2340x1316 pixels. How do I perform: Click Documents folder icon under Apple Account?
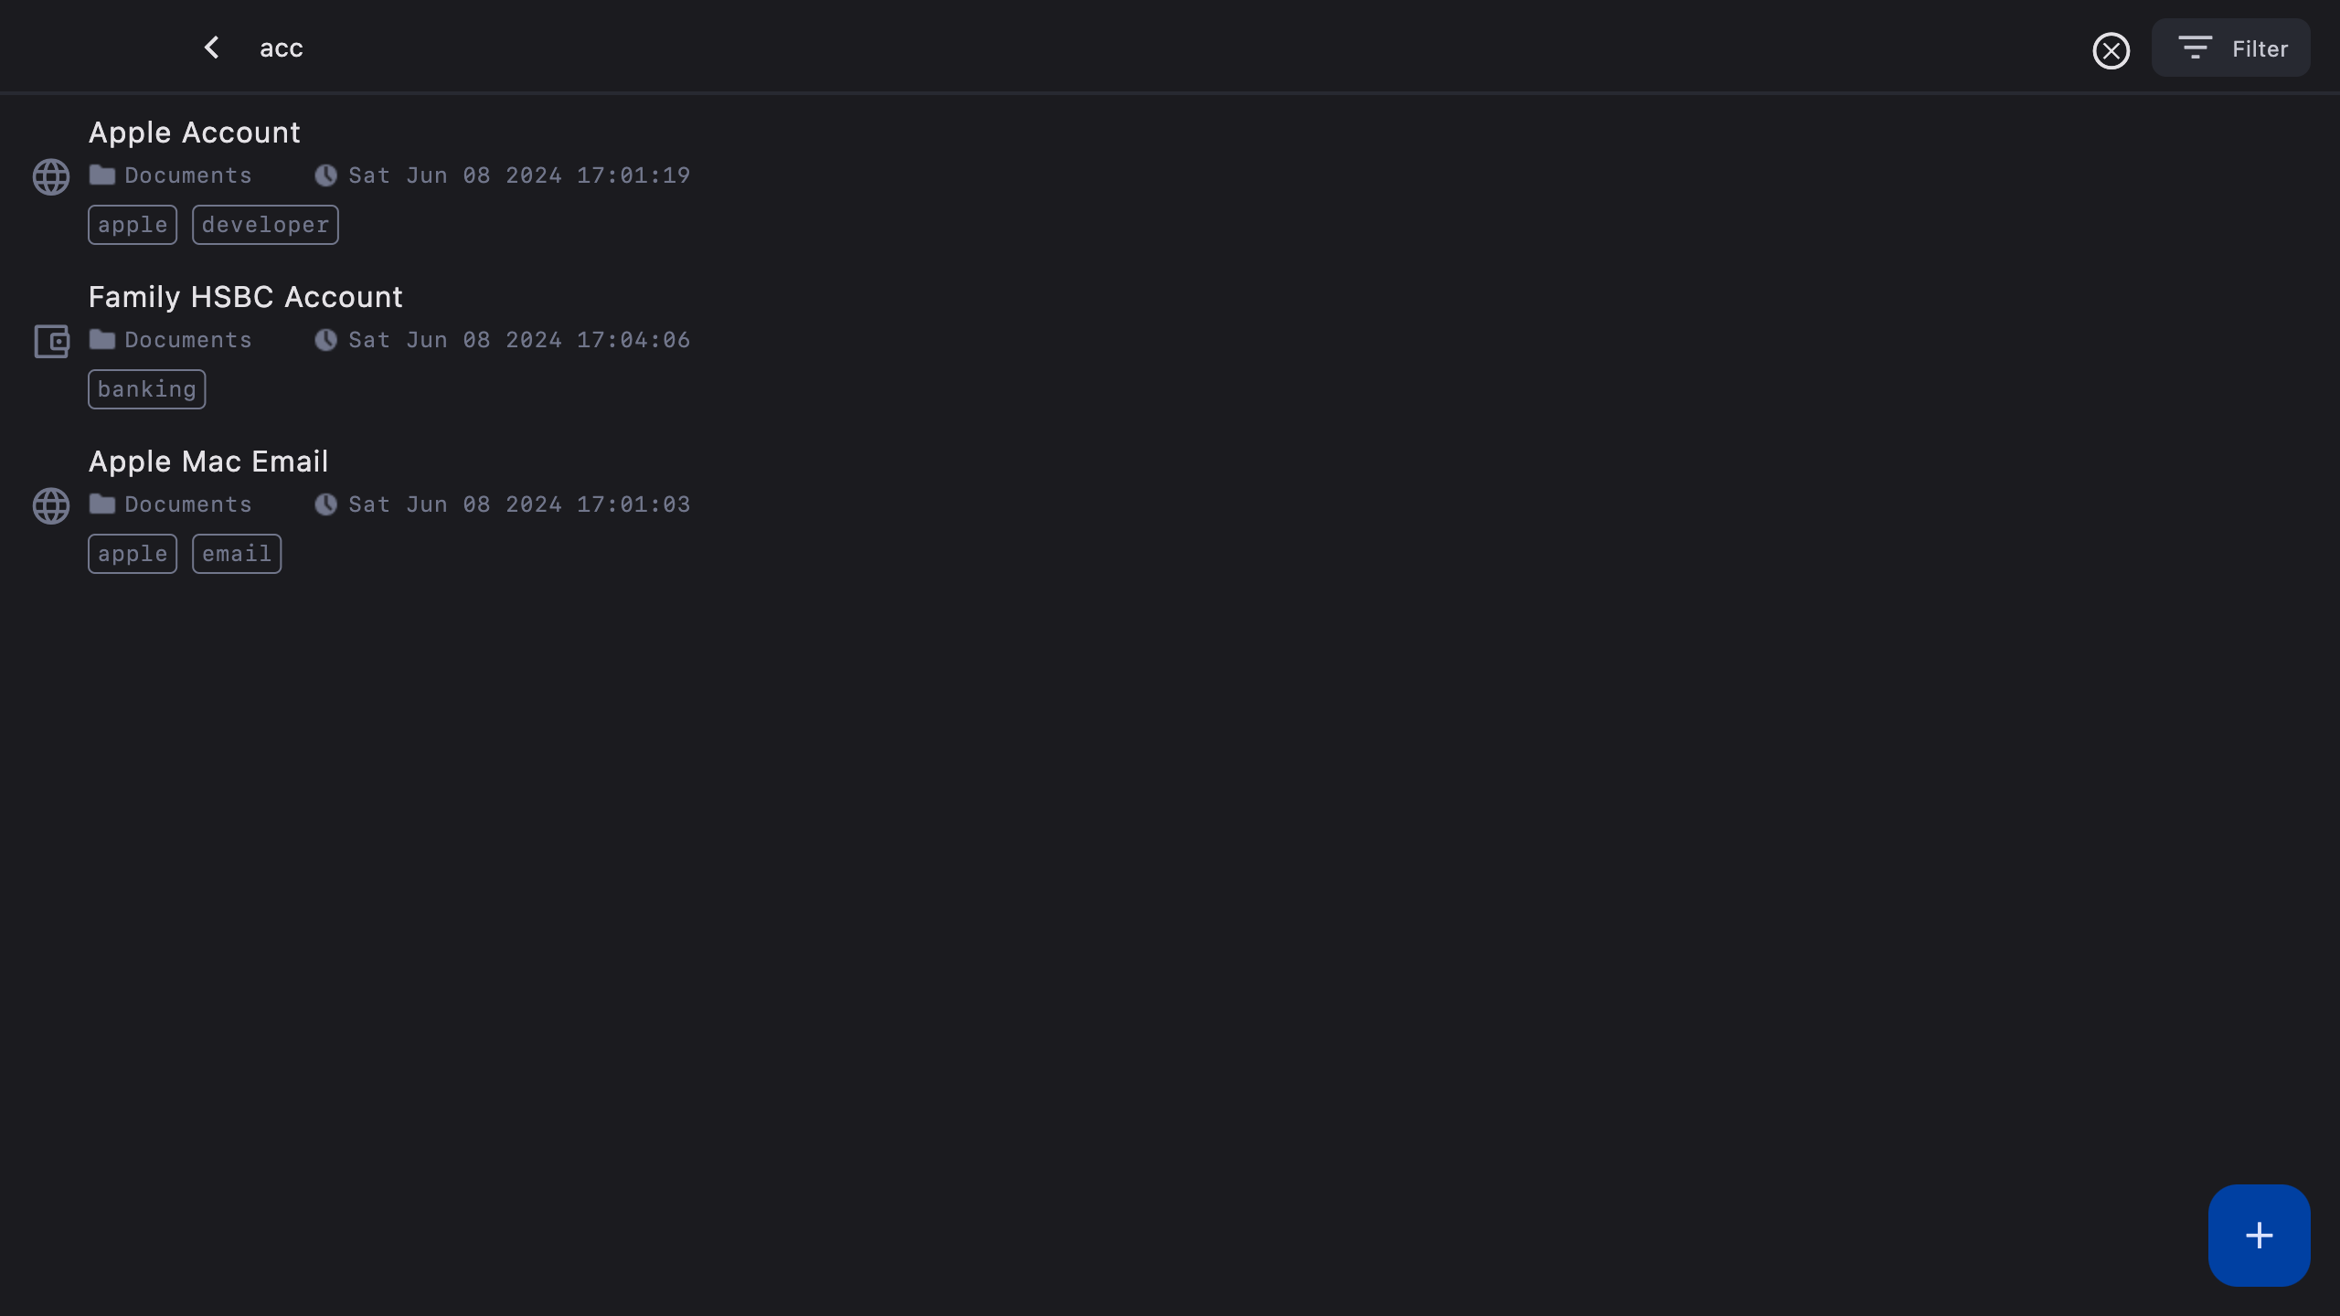point(102,175)
